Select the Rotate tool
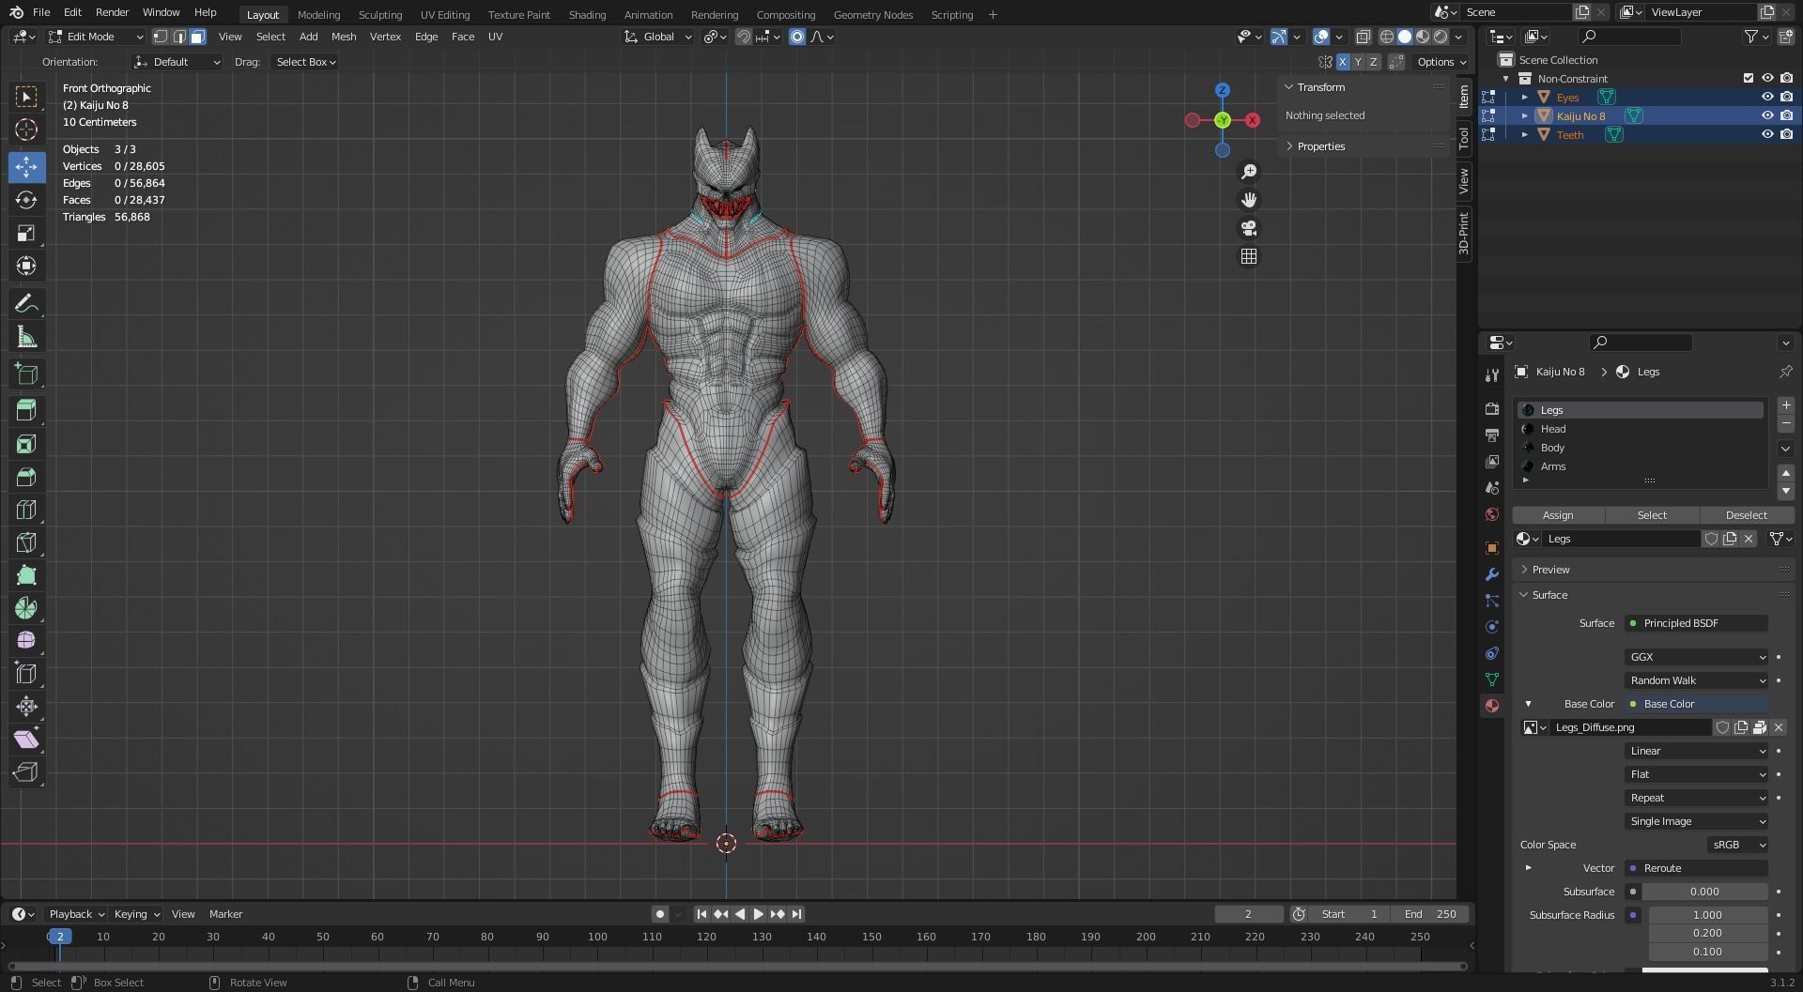This screenshot has width=1803, height=992. 26,200
